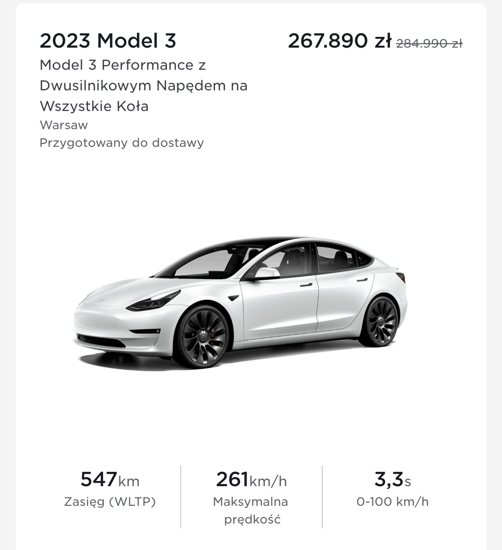
Task: Click the Maksymalna prędkość label
Action: [x=251, y=510]
